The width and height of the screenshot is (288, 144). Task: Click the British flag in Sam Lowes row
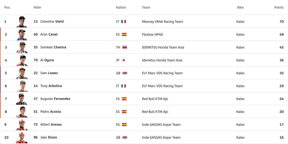click(125, 73)
